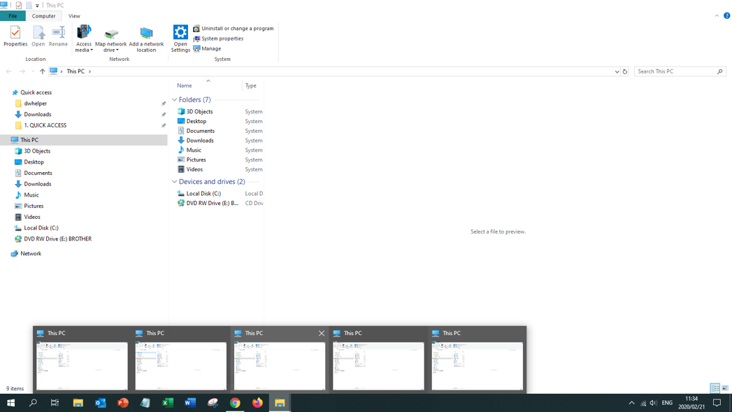This screenshot has width=732, height=412.
Task: Open System properties
Action: click(218, 38)
